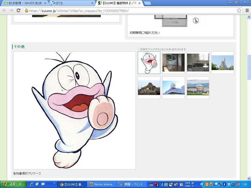Click the バルコニー label on floor plan
This screenshot has width=251, height=188.
174,23
